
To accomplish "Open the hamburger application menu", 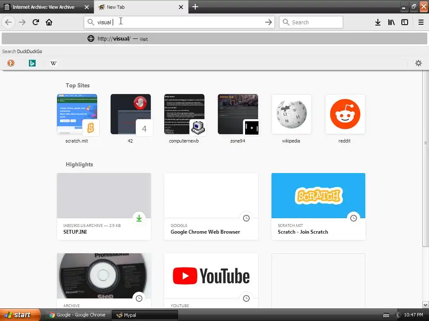I will [x=421, y=22].
